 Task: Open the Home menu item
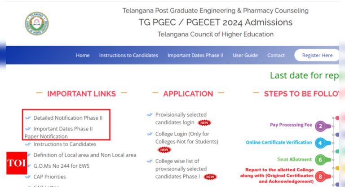[x=83, y=55]
